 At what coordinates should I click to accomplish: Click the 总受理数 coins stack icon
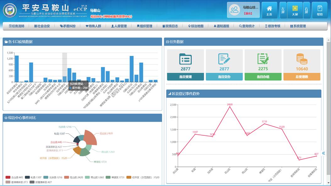click(x=301, y=59)
